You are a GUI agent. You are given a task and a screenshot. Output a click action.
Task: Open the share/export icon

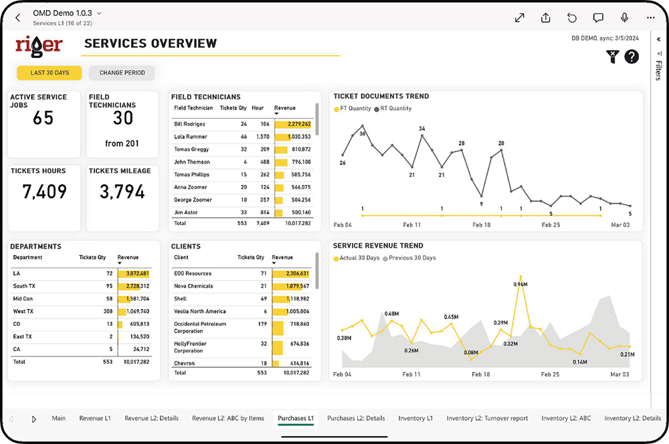[x=546, y=18]
